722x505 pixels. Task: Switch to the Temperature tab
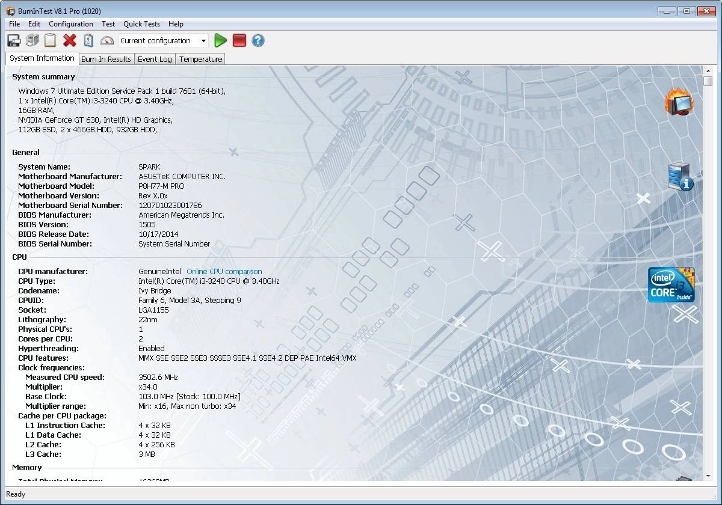coord(200,59)
